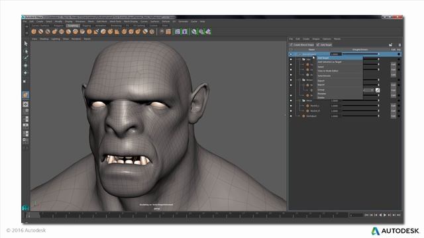Image resolution: width=424 pixels, height=238 pixels.
Task: Select the Flatten sculpting tool
Action: 68,32
